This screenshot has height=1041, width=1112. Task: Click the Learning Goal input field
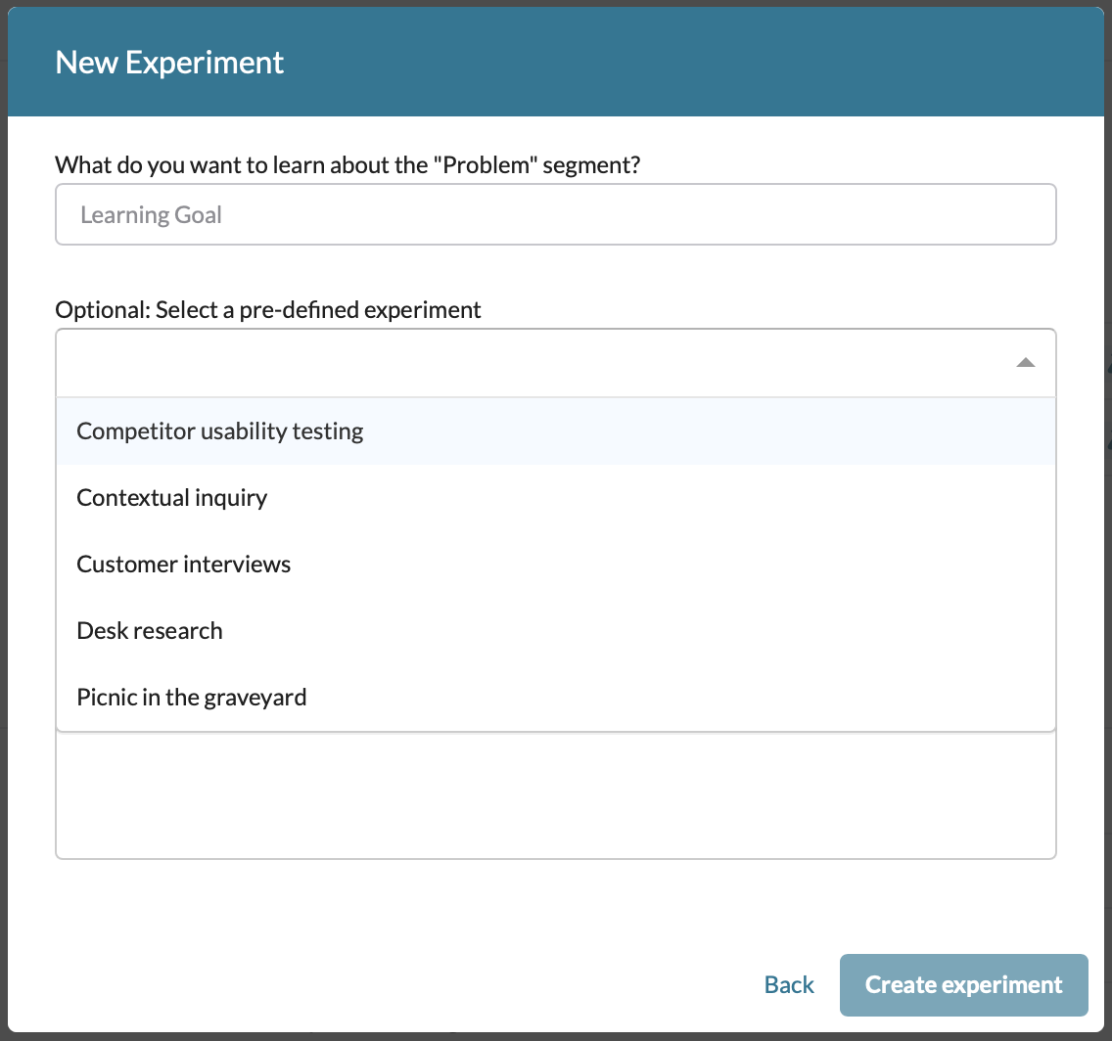coord(555,214)
